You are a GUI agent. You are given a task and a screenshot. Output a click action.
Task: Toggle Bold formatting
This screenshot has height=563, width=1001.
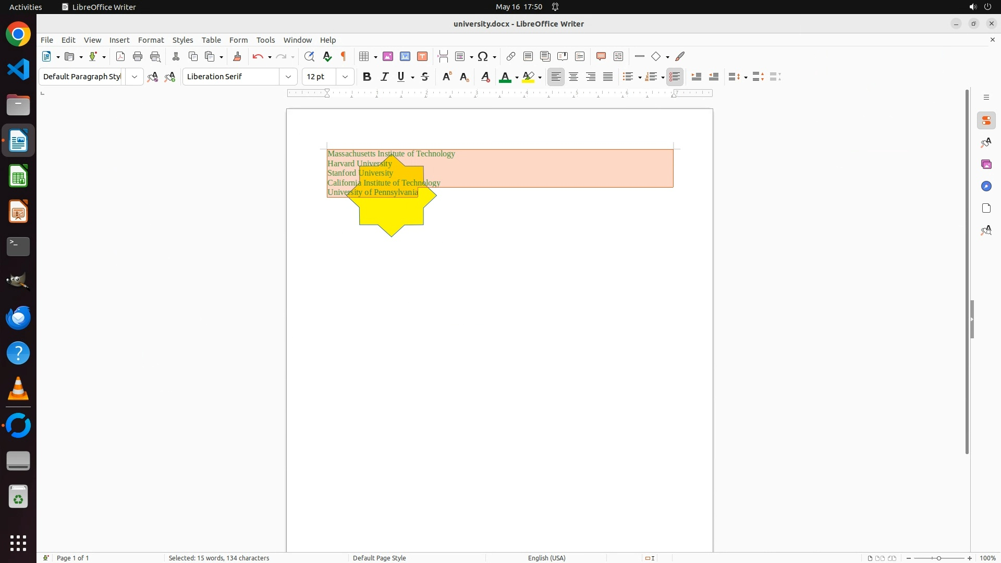click(x=367, y=77)
